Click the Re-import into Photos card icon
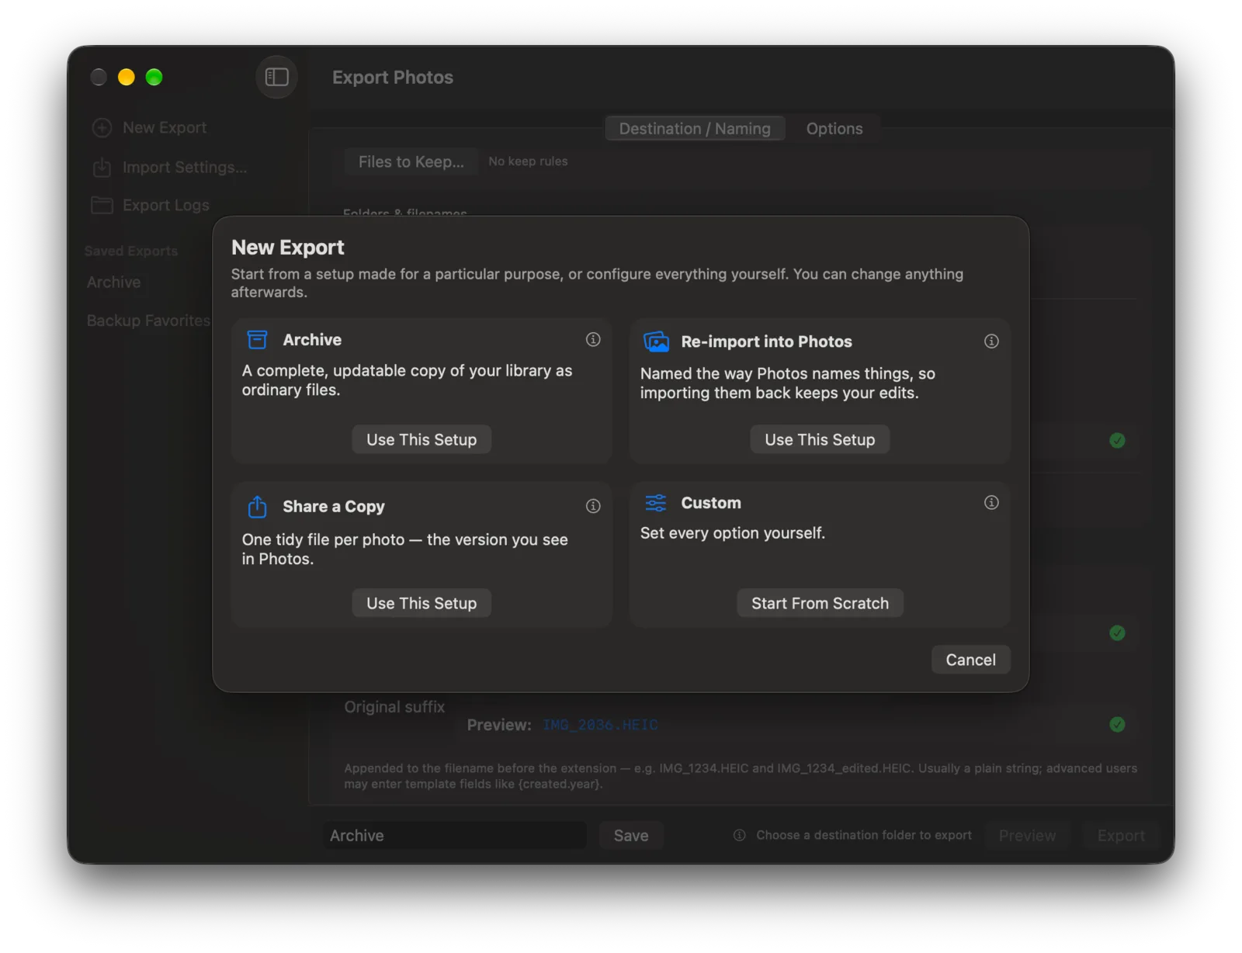 tap(656, 341)
